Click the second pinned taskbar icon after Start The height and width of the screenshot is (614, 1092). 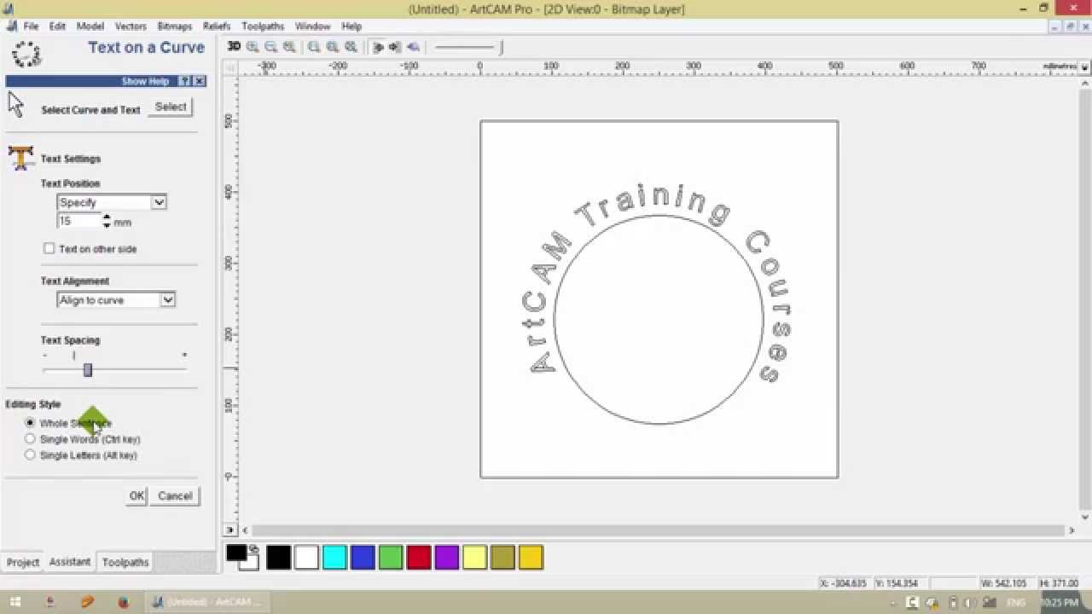click(51, 602)
